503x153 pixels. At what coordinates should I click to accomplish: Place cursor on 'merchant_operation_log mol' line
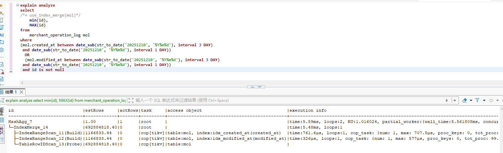click(60, 35)
